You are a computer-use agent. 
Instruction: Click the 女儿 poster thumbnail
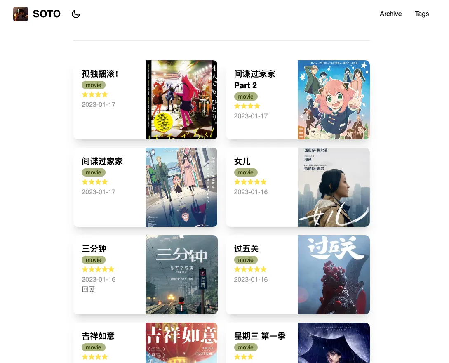334,187
